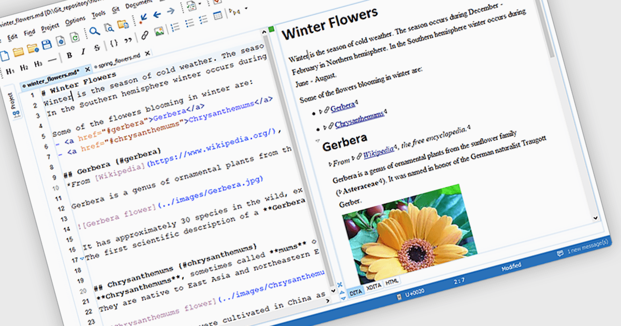Open the Tools menu
Image resolution: width=621 pixels, height=326 pixels.
[99, 15]
